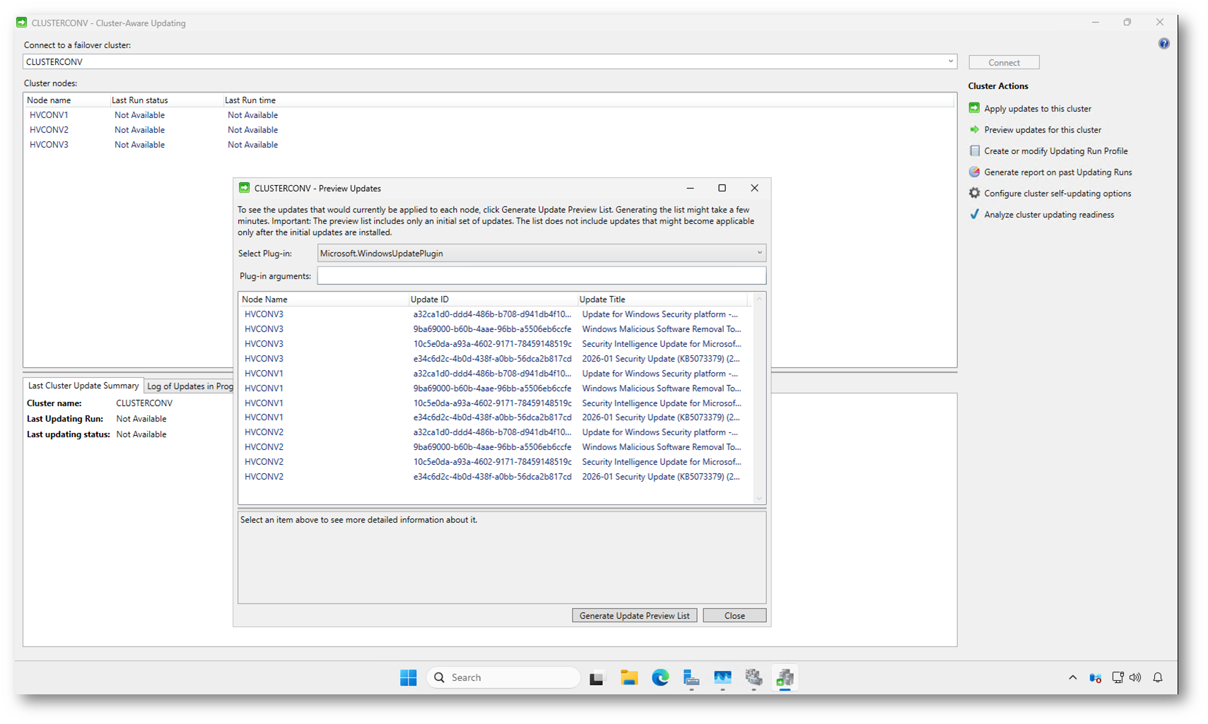This screenshot has height=724, width=1208.
Task: Click the Windows Start button
Action: [409, 678]
